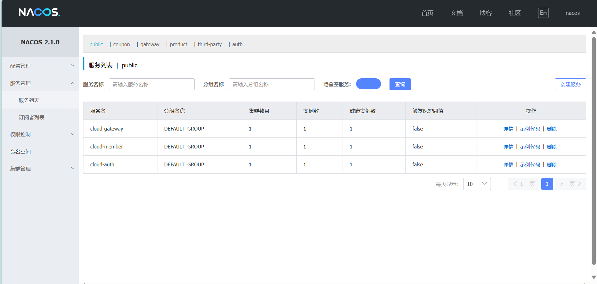Switch to the third-party namespace tab
This screenshot has width=597, height=284.
(209, 44)
